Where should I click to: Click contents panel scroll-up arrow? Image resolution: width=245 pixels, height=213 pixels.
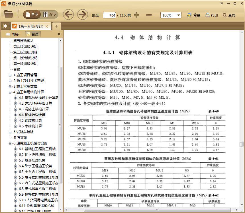coord(60,41)
